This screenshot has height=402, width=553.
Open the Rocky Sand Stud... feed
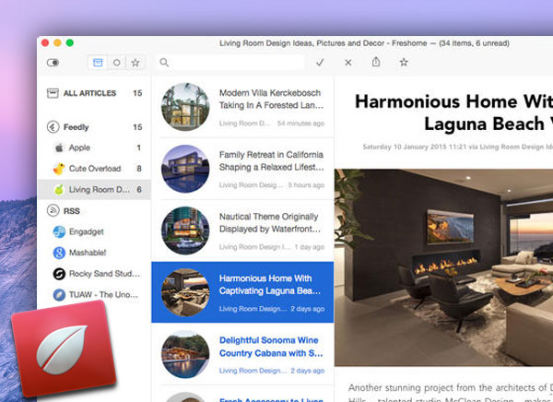point(95,274)
